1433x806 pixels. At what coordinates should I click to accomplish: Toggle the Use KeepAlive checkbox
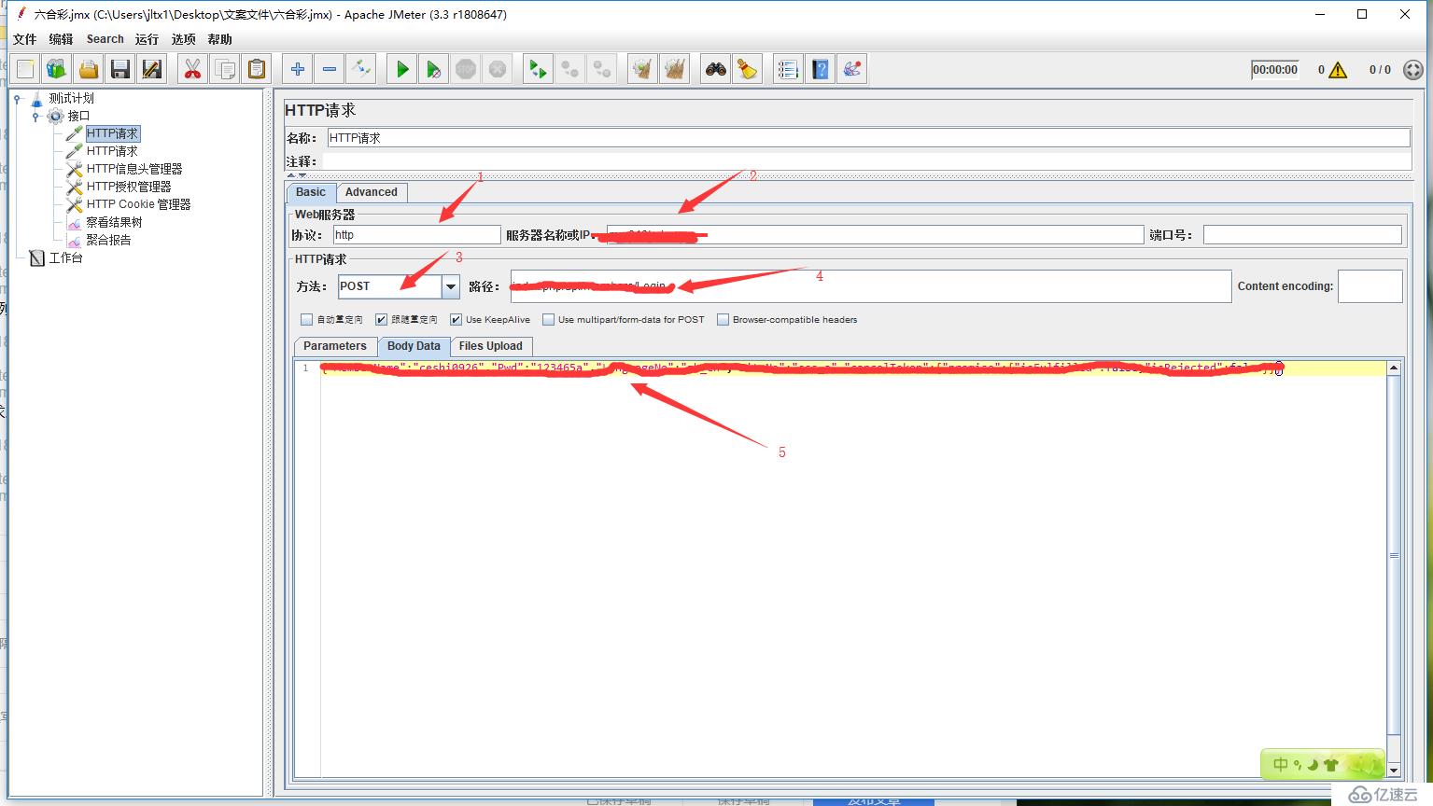click(456, 319)
